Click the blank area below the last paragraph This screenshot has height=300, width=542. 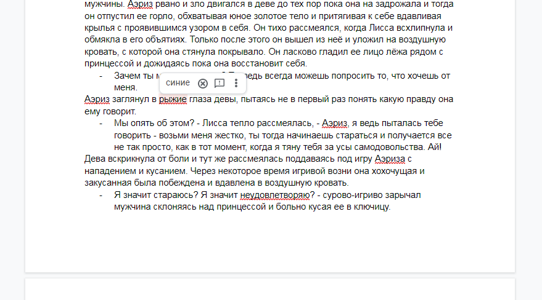(269, 243)
